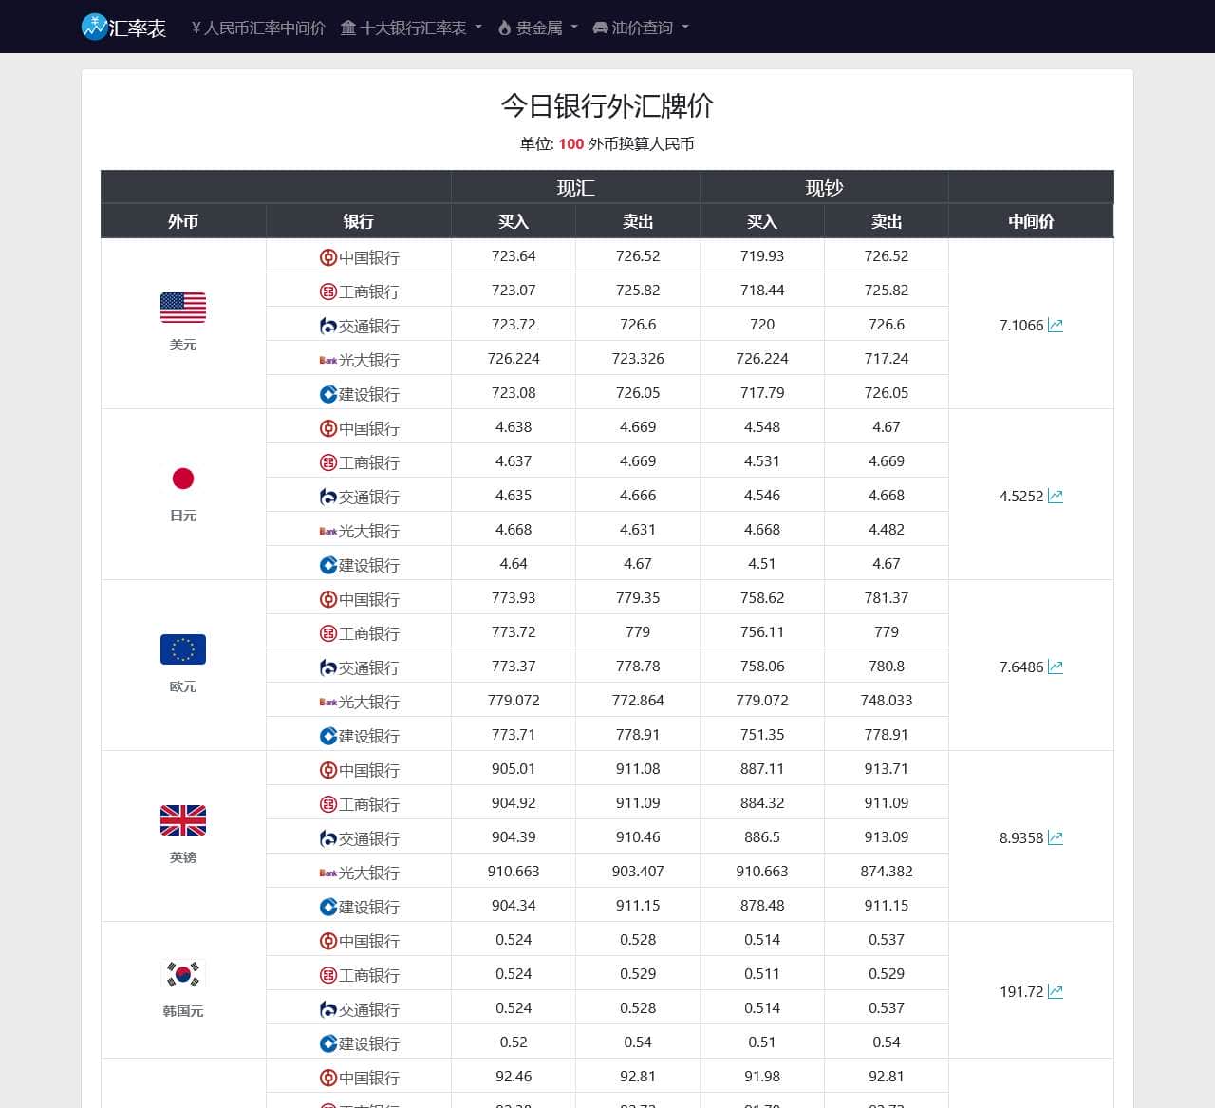Click the 欧元 middle rate 7.6486
The image size is (1215, 1108).
click(1021, 667)
